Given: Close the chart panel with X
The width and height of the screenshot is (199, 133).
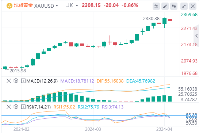Looking at the screenshot, I should 193,6.
